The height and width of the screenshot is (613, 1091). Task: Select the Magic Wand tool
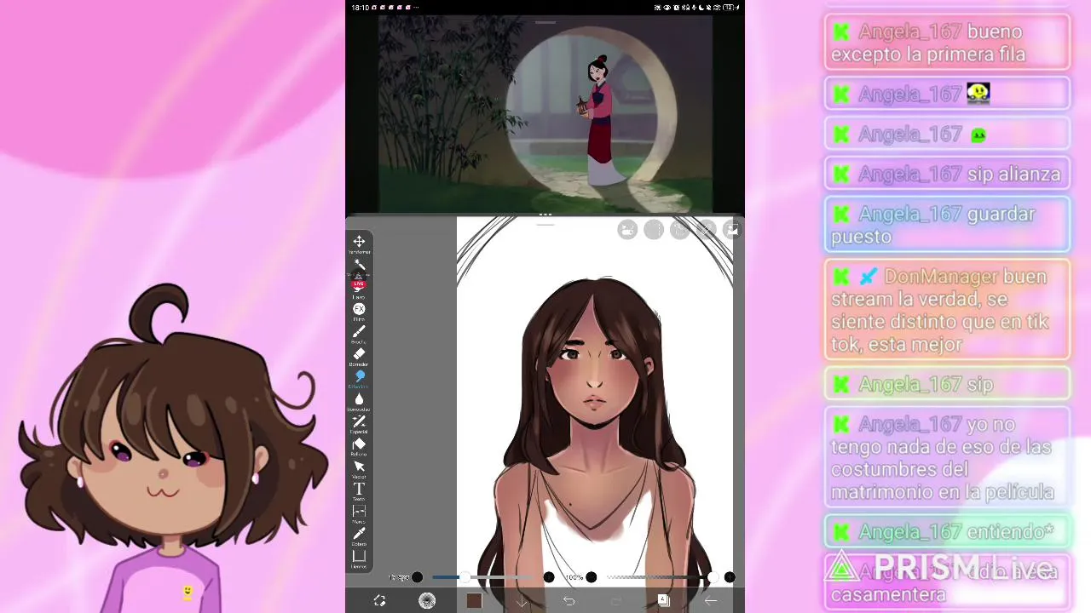359,264
